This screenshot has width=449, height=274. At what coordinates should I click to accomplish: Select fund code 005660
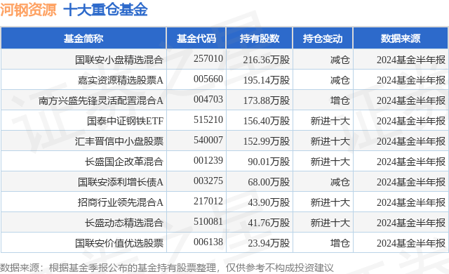tap(208, 79)
